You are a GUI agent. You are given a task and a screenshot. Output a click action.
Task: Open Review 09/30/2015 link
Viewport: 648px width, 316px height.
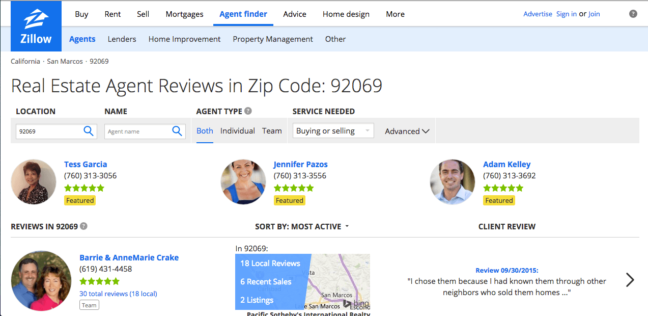click(507, 270)
